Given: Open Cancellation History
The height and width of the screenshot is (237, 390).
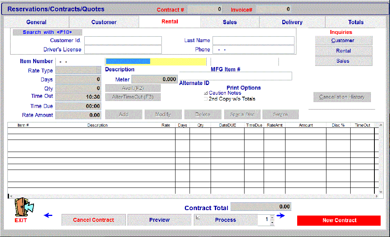Looking at the screenshot, I should pos(342,97).
